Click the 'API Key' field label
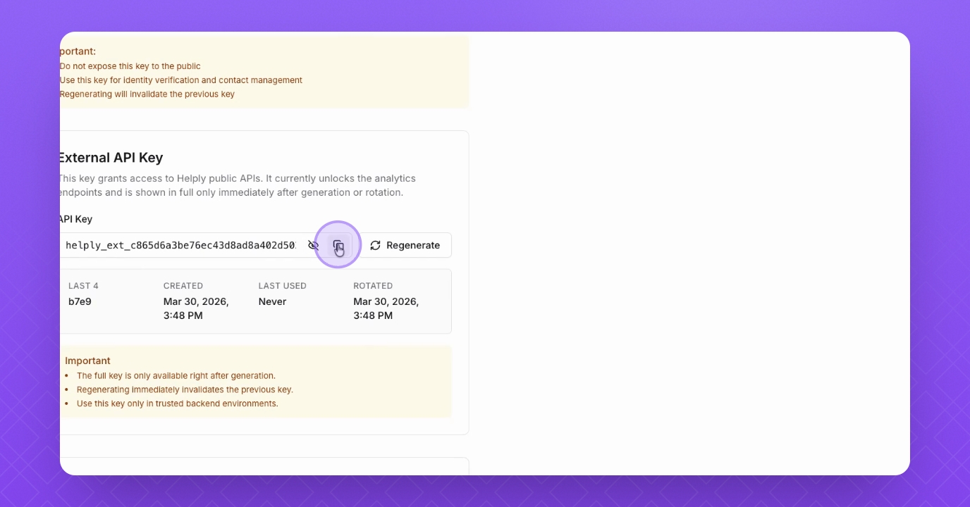 coord(76,219)
